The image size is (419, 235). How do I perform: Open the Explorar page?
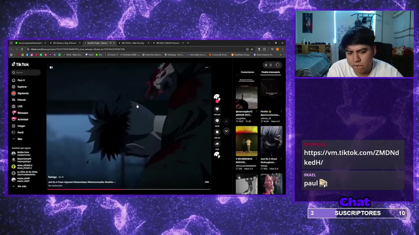click(x=19, y=87)
